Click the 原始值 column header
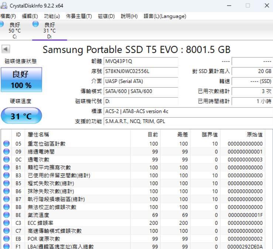The image size is (273, 249). tap(255, 135)
